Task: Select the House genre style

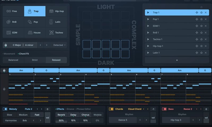Action: click(35, 33)
